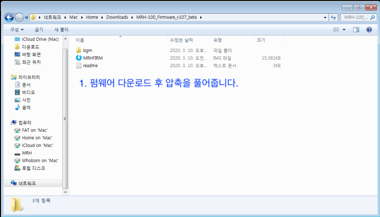Click the Forward navigation arrow button

coord(19,17)
